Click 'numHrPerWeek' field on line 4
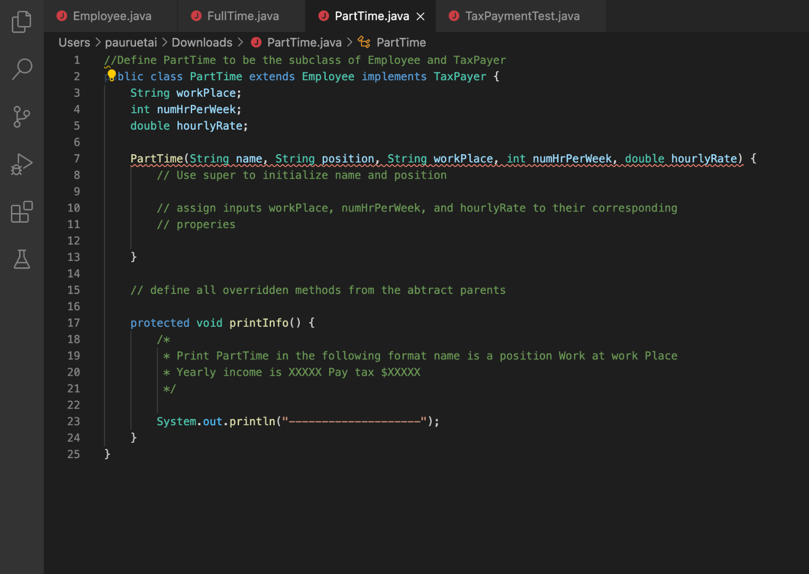809x574 pixels. click(196, 109)
